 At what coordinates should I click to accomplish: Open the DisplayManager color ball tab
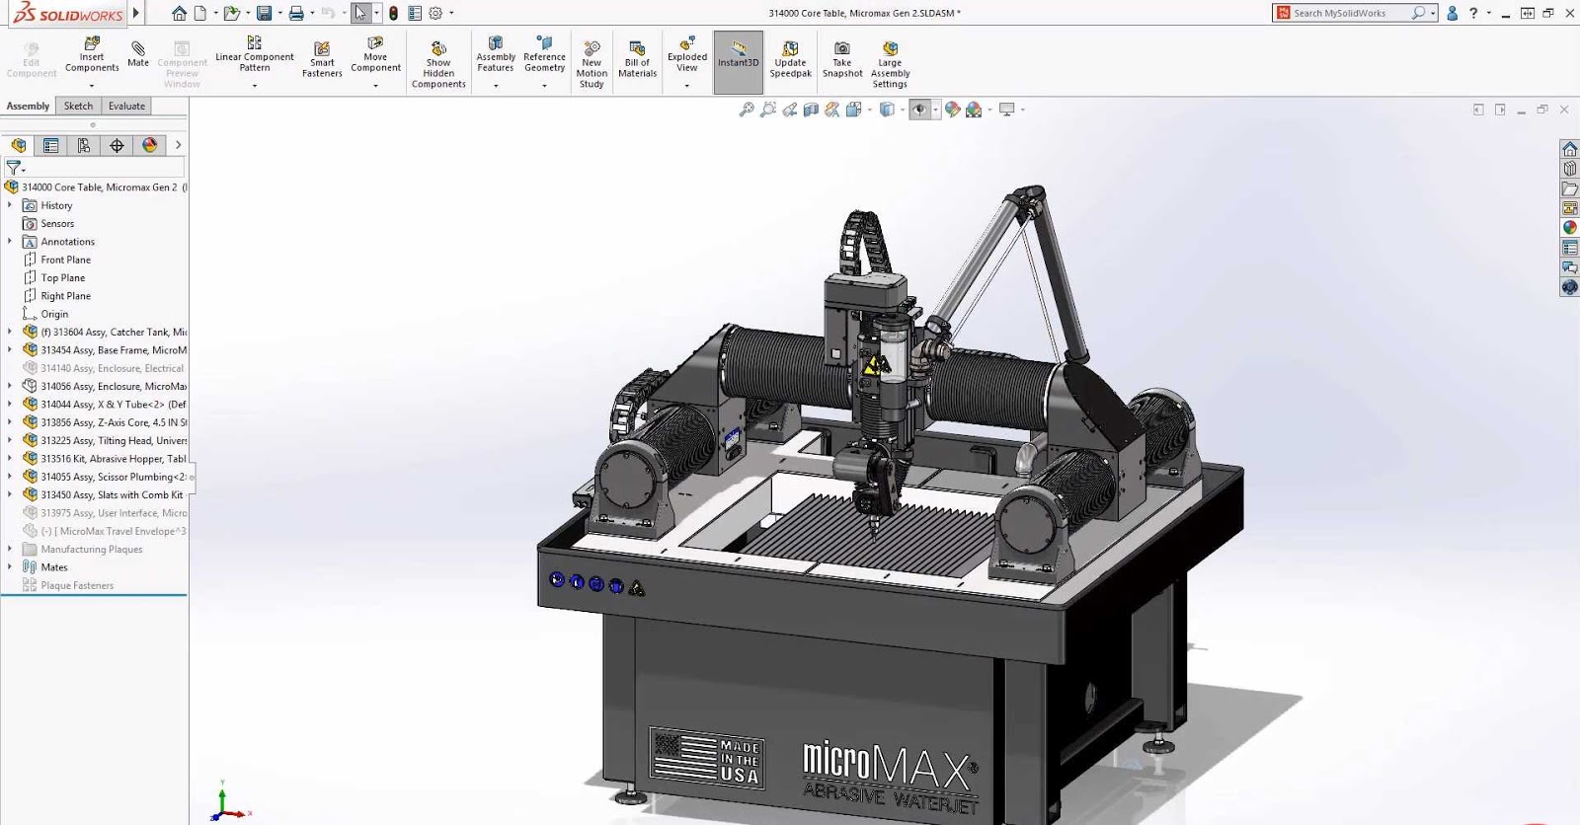pyautogui.click(x=149, y=145)
